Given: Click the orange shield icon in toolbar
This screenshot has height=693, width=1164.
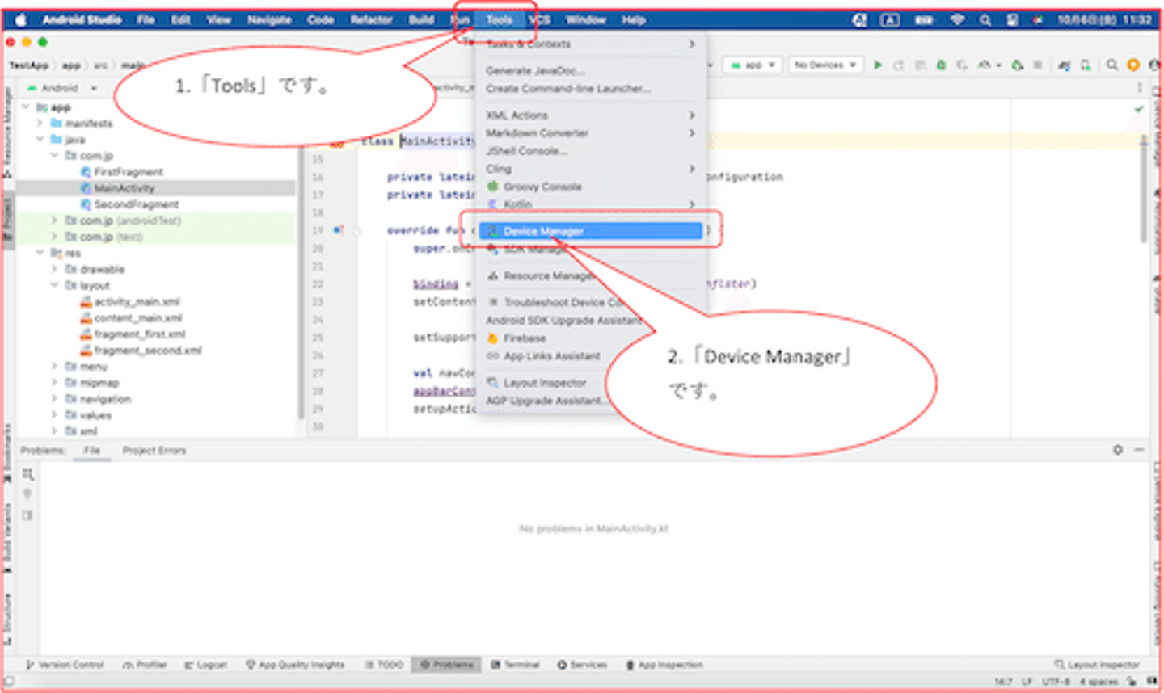Looking at the screenshot, I should coord(1133,65).
